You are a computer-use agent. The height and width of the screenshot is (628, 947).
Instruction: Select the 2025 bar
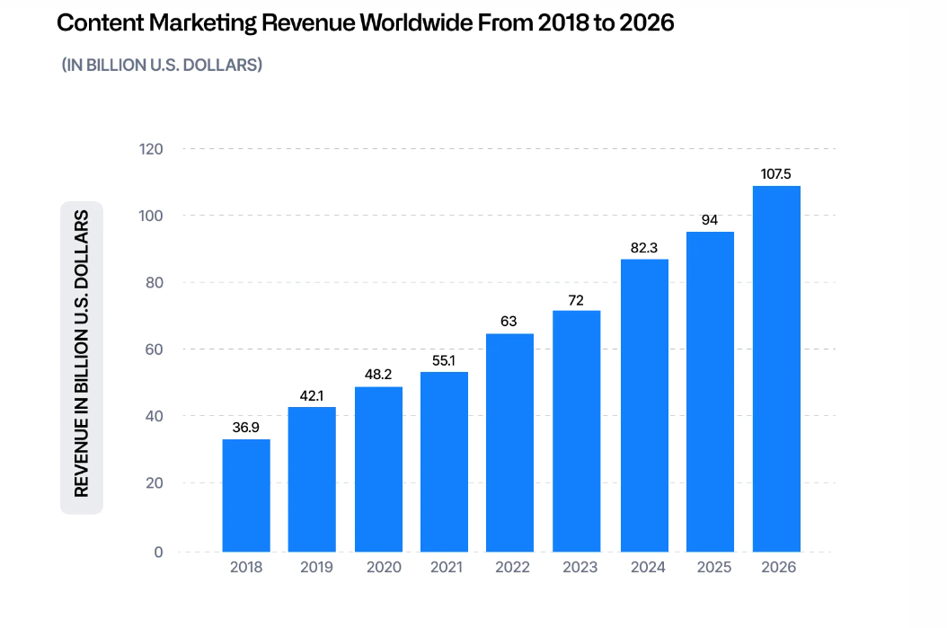tap(710, 392)
